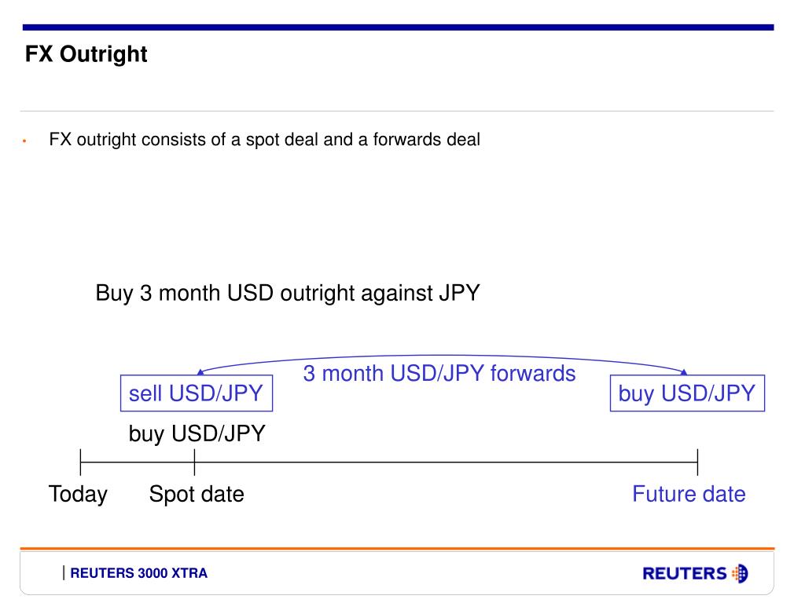This screenshot has height=603, width=805.
Task: Click the right arrowhead above buy box
Action: (683, 371)
